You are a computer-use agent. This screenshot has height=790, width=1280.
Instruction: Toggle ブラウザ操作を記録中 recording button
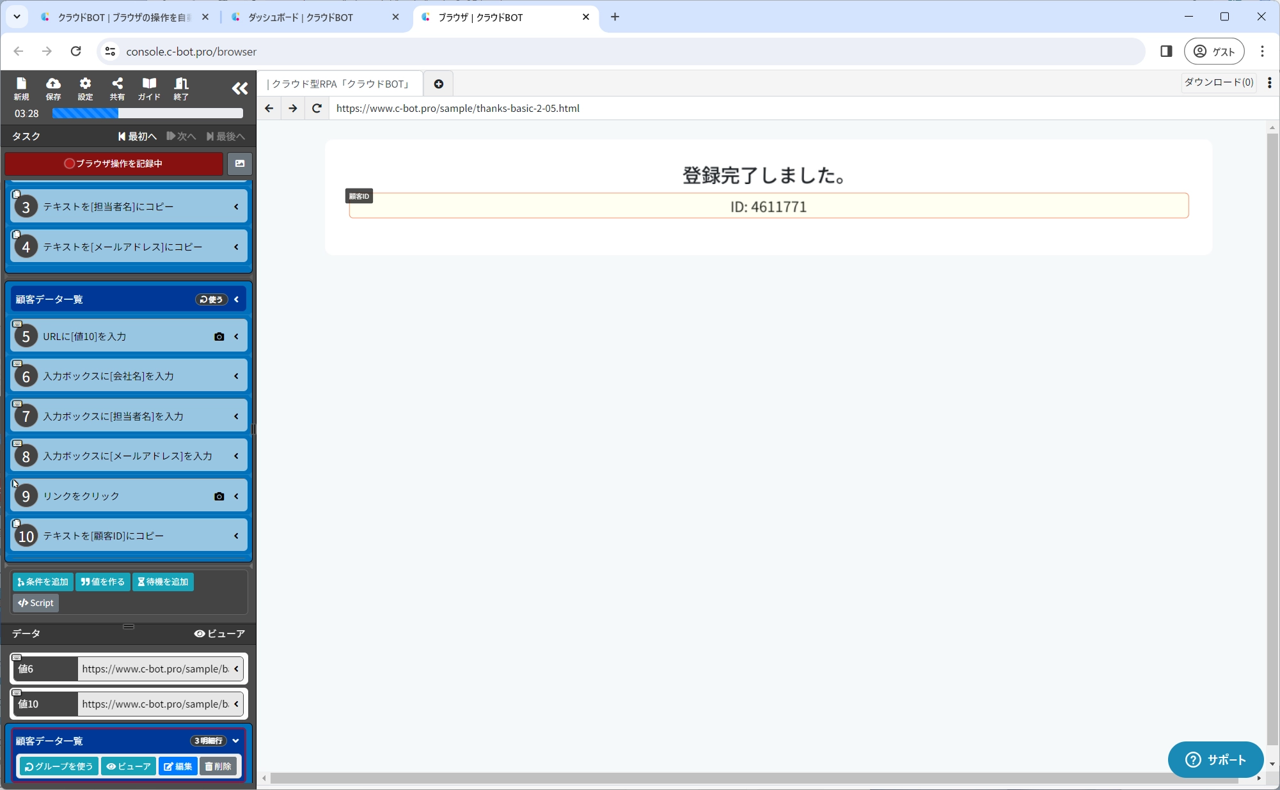pyautogui.click(x=114, y=164)
